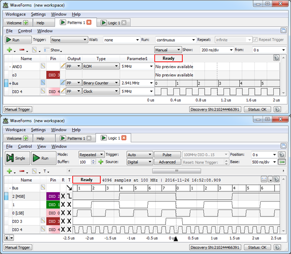Click the green plus add signal icon in Patterns
This screenshot has height=254, width=291.
pos(9,50)
